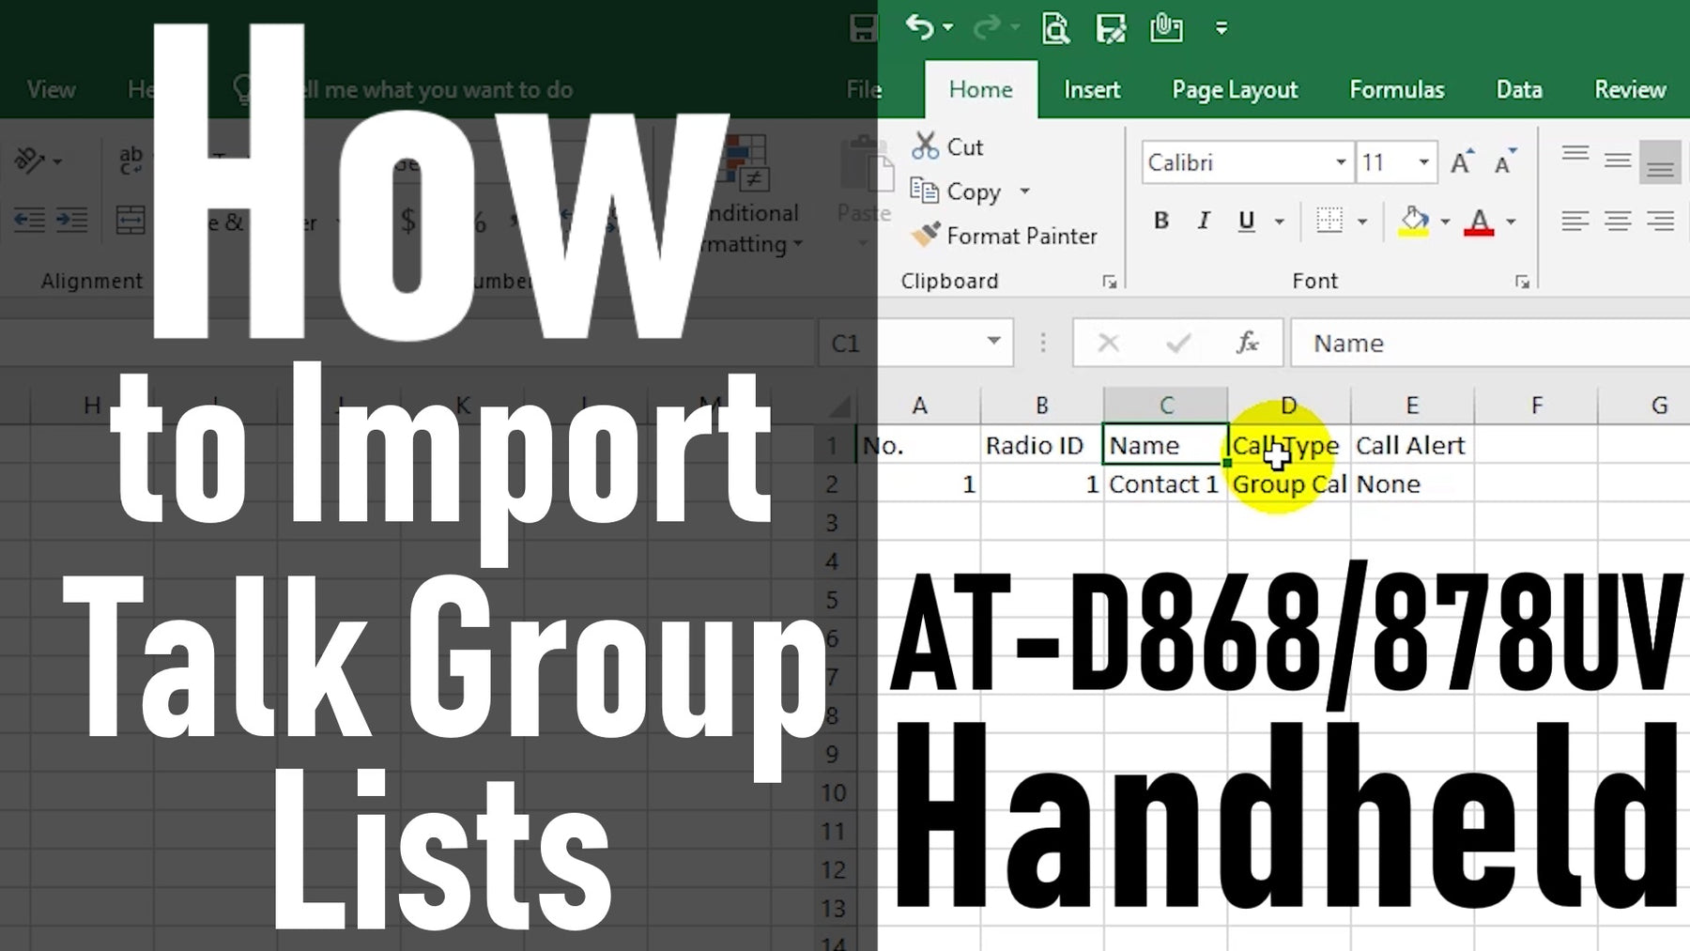Click cell C1 "Name"

pos(1165,445)
